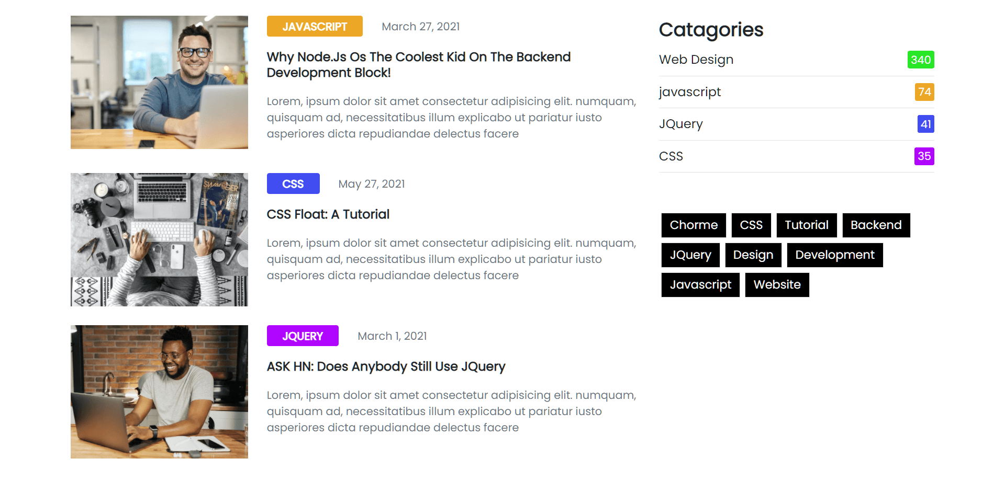
Task: Select the Chorme tag
Action: pos(693,225)
